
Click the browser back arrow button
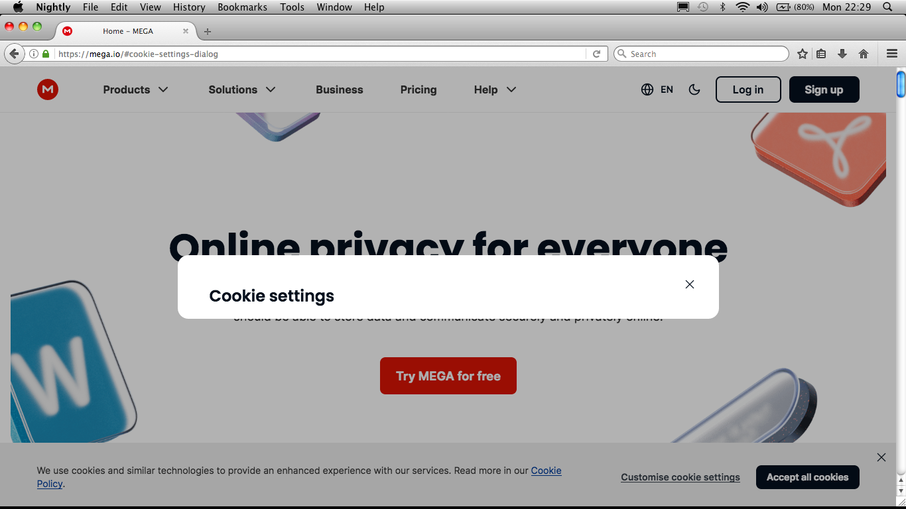pos(14,54)
